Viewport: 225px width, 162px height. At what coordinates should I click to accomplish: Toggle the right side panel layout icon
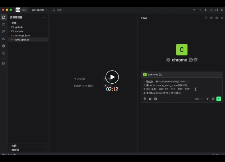coord(216,10)
